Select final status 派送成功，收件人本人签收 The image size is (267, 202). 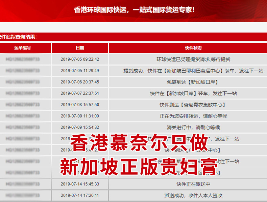(x=193, y=195)
